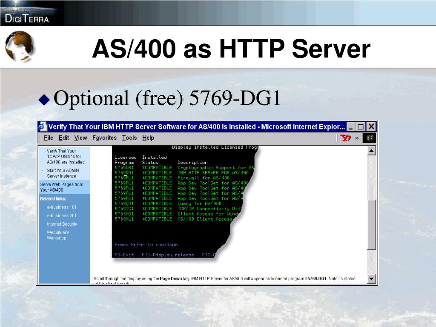Click the 5769DG1 IBM HTTP Server row
This screenshot has height=327, width=436.
tap(181, 173)
